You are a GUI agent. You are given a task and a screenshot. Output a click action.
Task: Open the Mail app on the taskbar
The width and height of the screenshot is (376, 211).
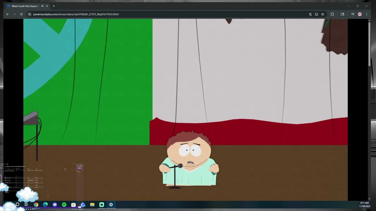pyautogui.click(x=83, y=205)
